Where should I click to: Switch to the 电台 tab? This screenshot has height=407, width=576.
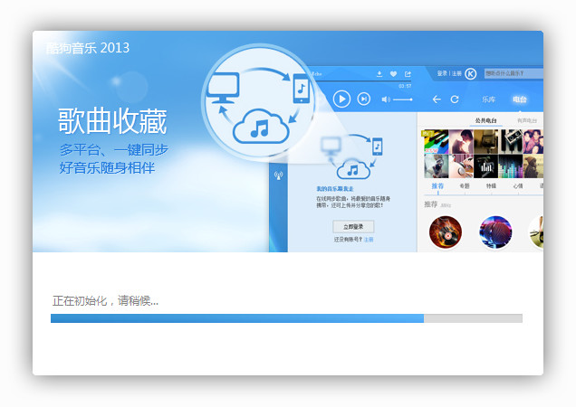520,99
